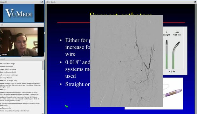Maximize the 6 6 16 Garcia share pod
197x114 pixels.
(x=195, y=2)
